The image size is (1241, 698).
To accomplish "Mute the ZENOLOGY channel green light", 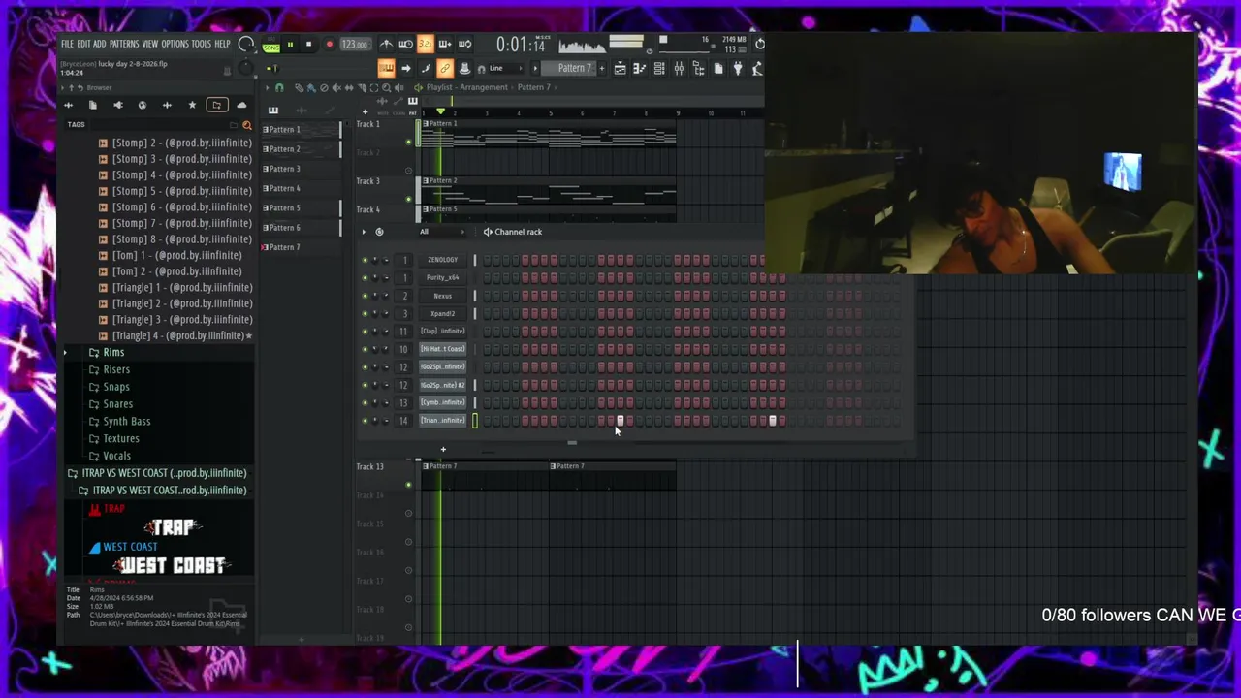I will (365, 260).
